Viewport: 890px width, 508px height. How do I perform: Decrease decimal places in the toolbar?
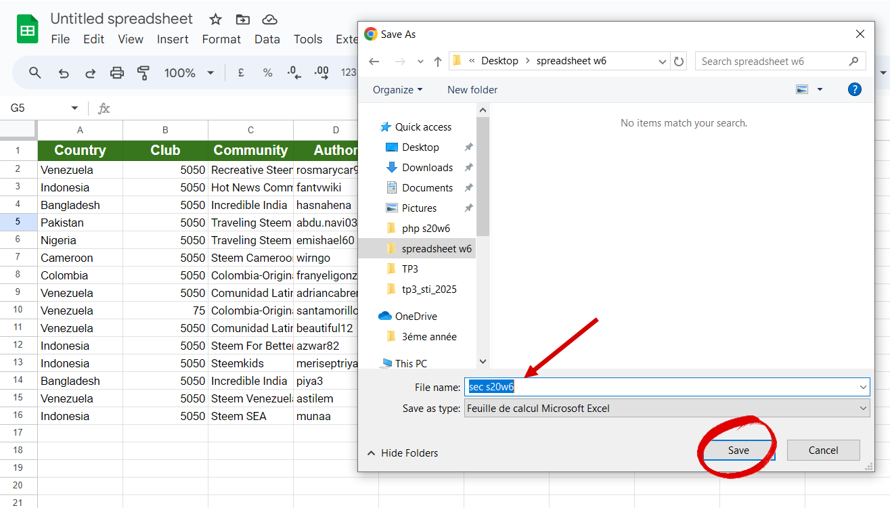294,72
